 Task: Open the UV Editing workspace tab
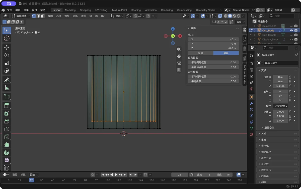tap(101, 10)
